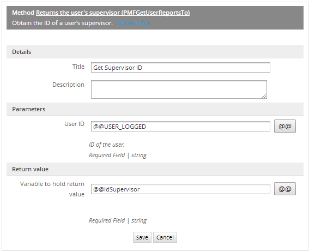This screenshot has width=309, height=252.
Task: Select the User ID input field
Action: coord(180,126)
